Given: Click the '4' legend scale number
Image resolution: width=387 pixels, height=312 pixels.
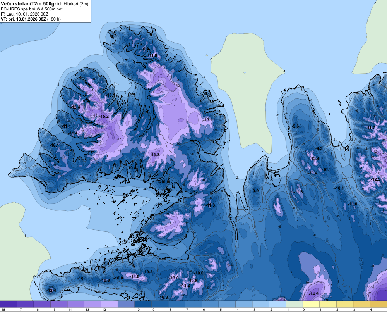Looking at the screenshot, I should tap(371, 310).
